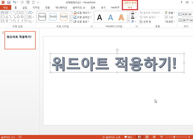The image size is (193, 139).
Task: Select the right block arrow shape
Action: (x=18, y=17)
